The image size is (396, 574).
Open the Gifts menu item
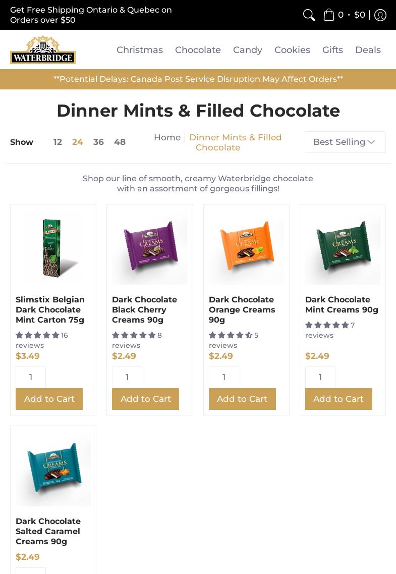click(x=332, y=50)
